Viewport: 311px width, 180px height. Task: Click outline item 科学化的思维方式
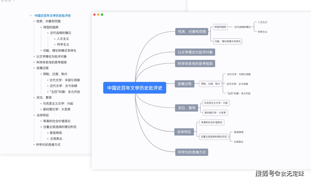[48, 145]
